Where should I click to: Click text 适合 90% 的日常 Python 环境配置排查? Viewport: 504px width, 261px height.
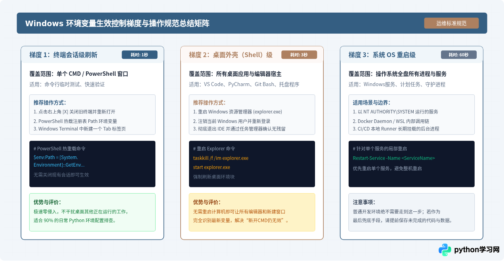tap(75, 221)
